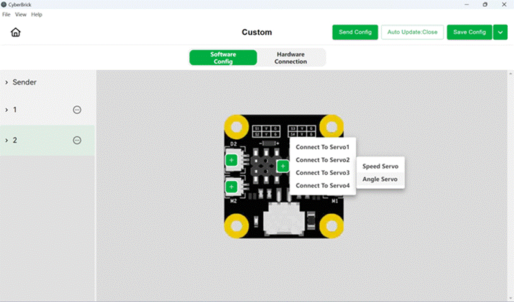Remove receiver 1 with minus icon

click(77, 109)
